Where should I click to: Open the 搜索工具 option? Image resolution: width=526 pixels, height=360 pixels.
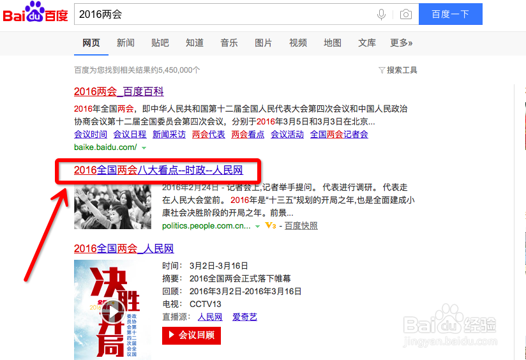click(402, 70)
